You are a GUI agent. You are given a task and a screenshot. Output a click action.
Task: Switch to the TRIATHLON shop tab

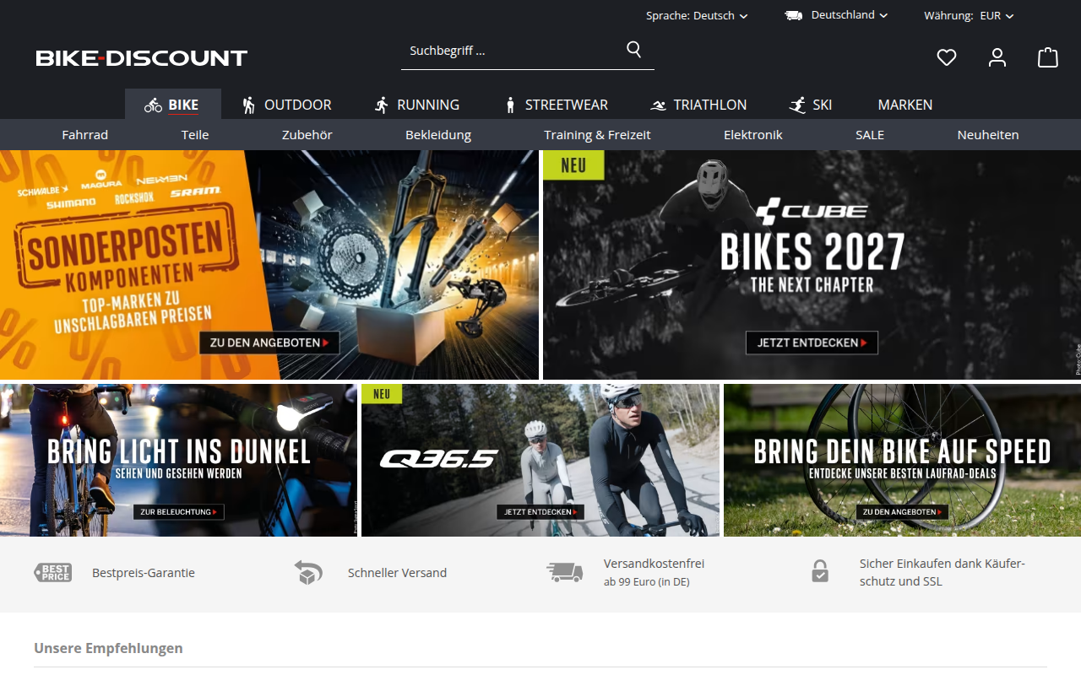698,105
